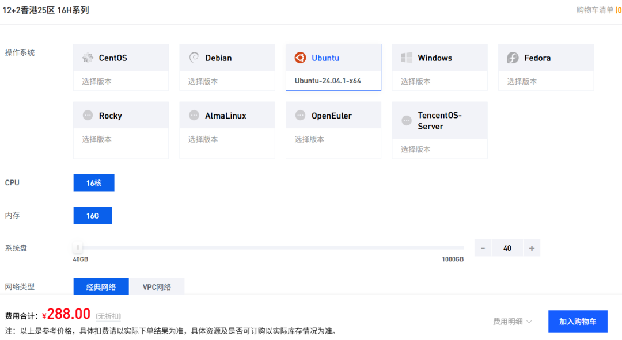622x340 pixels.
Task: Click the Rocky placeholder icon
Action: [x=88, y=115]
